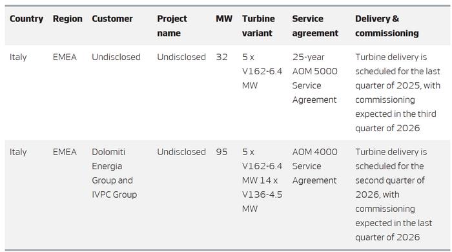
Task: Click the first row's Undisclosed customer cell
Action: tap(116, 57)
